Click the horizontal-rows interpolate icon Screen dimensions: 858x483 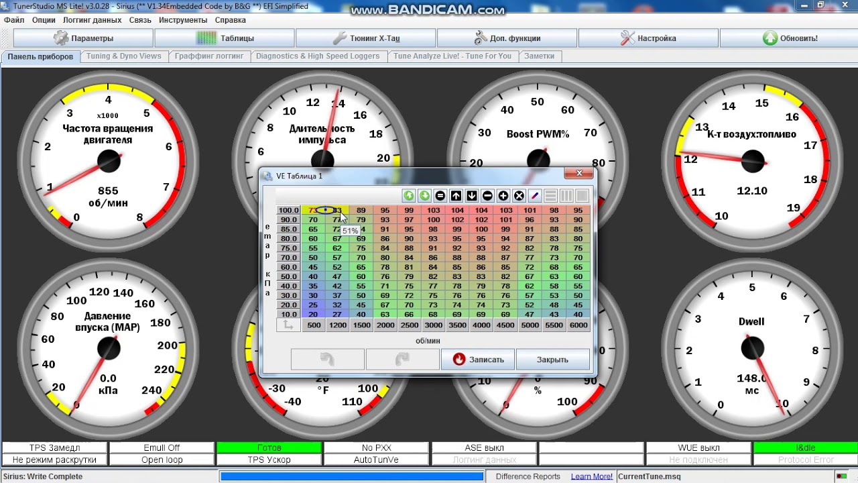pyautogui.click(x=550, y=196)
